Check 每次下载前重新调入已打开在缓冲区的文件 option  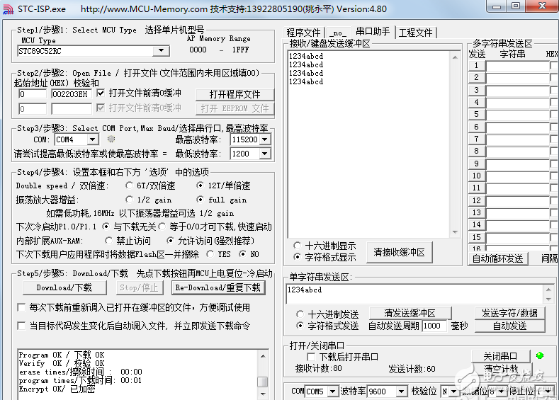tap(22, 307)
